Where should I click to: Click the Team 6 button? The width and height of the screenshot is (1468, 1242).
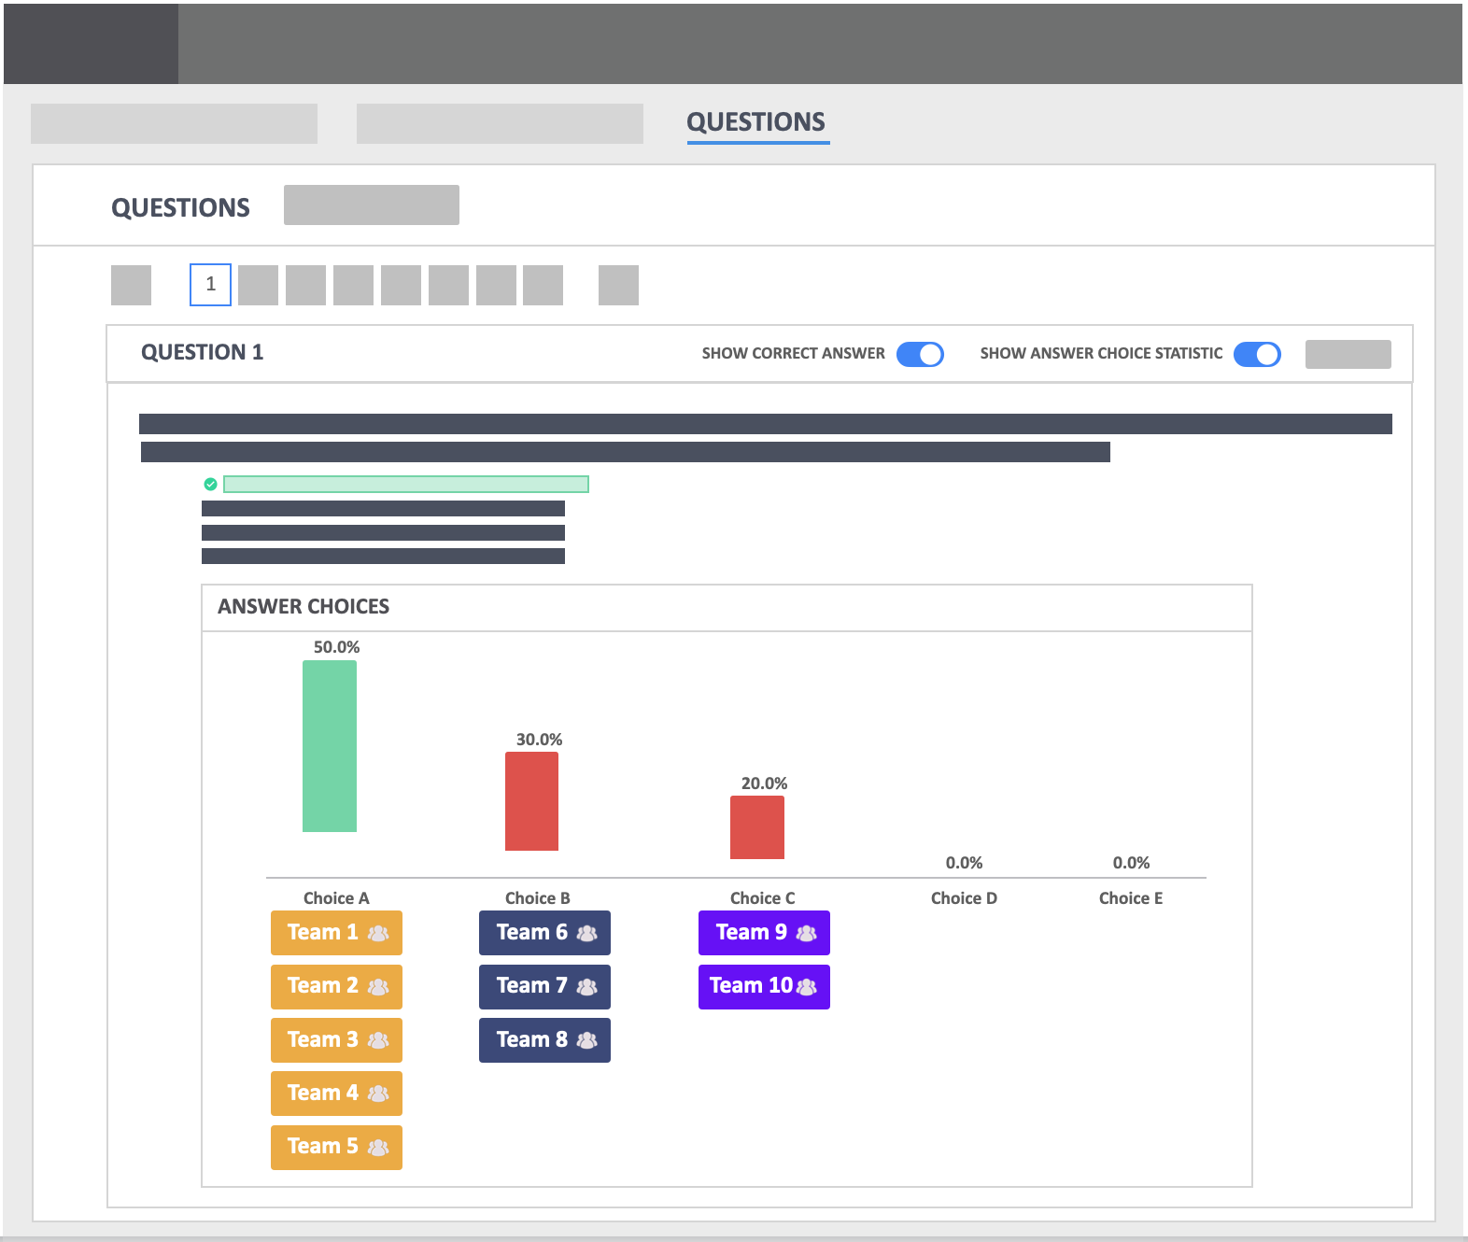tap(544, 933)
